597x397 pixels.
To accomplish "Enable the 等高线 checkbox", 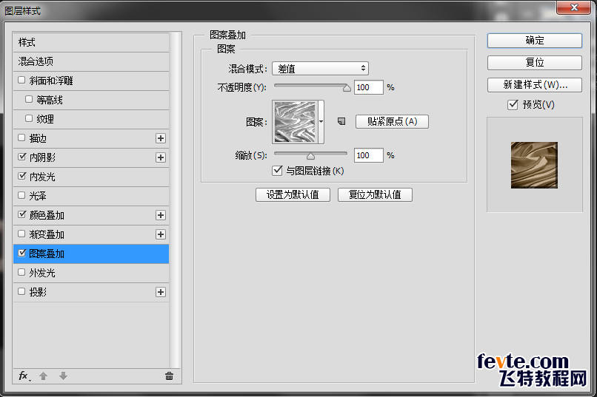I will click(x=29, y=99).
